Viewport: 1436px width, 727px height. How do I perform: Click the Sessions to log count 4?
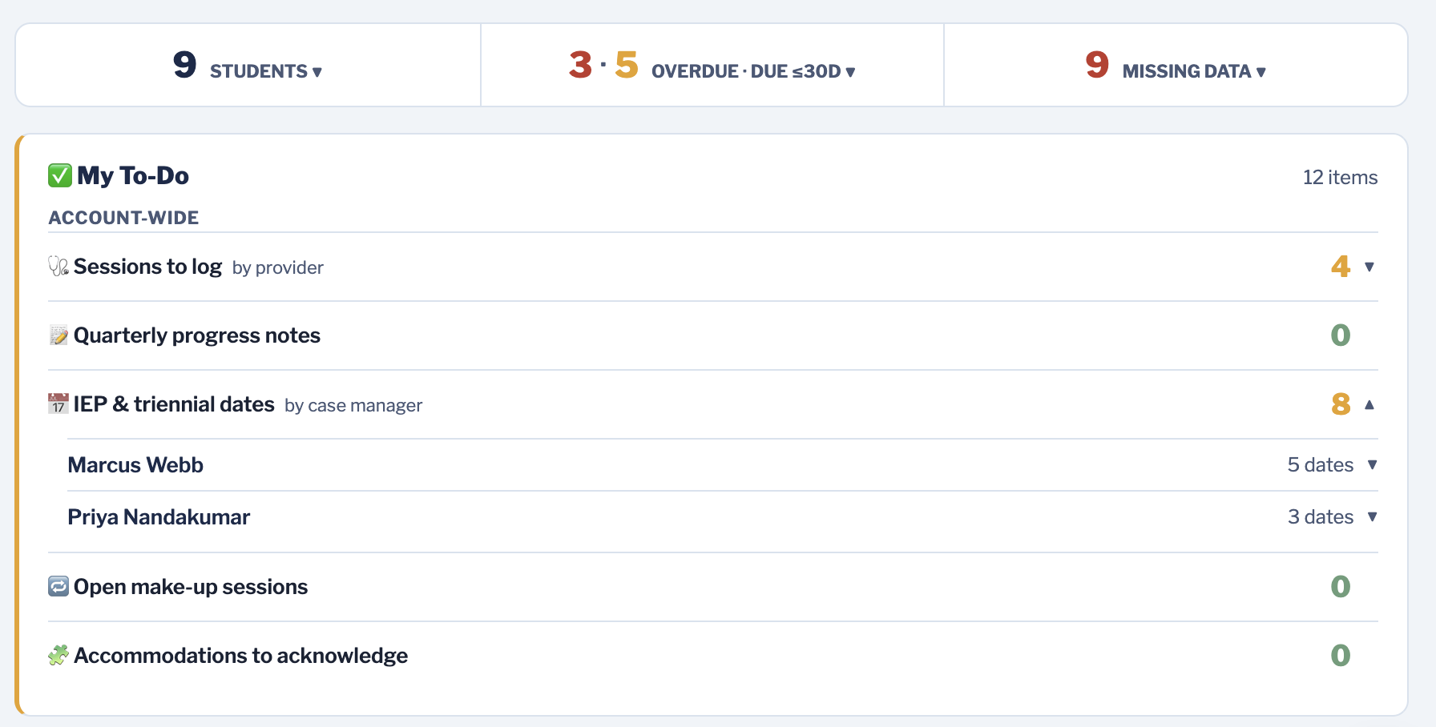click(1341, 267)
